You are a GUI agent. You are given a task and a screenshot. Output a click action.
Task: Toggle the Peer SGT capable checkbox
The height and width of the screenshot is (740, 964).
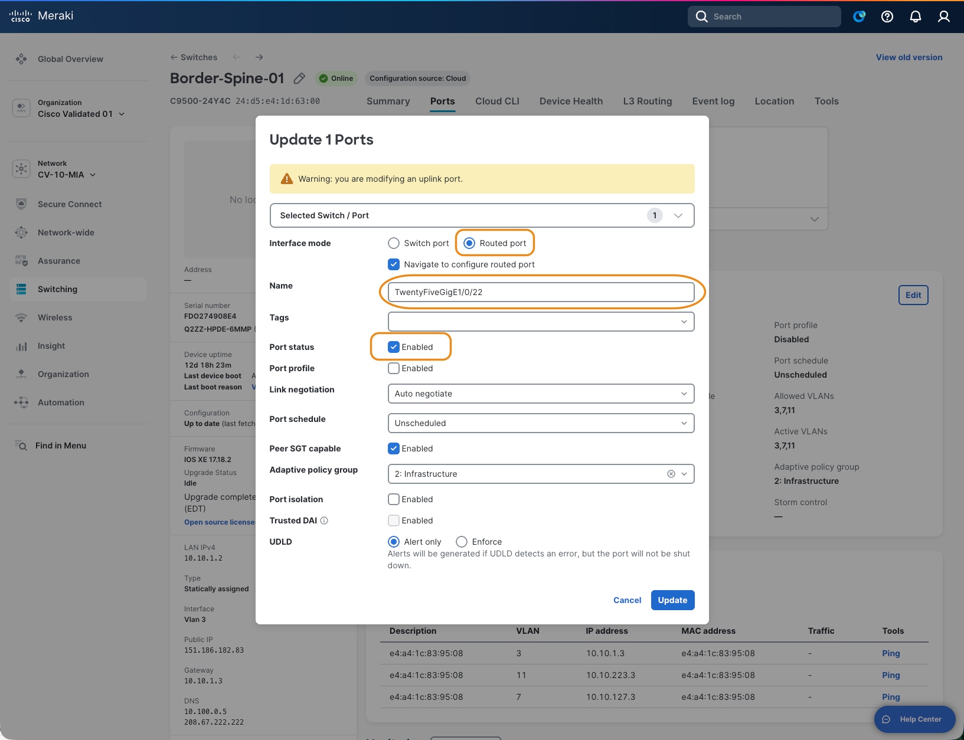point(394,448)
